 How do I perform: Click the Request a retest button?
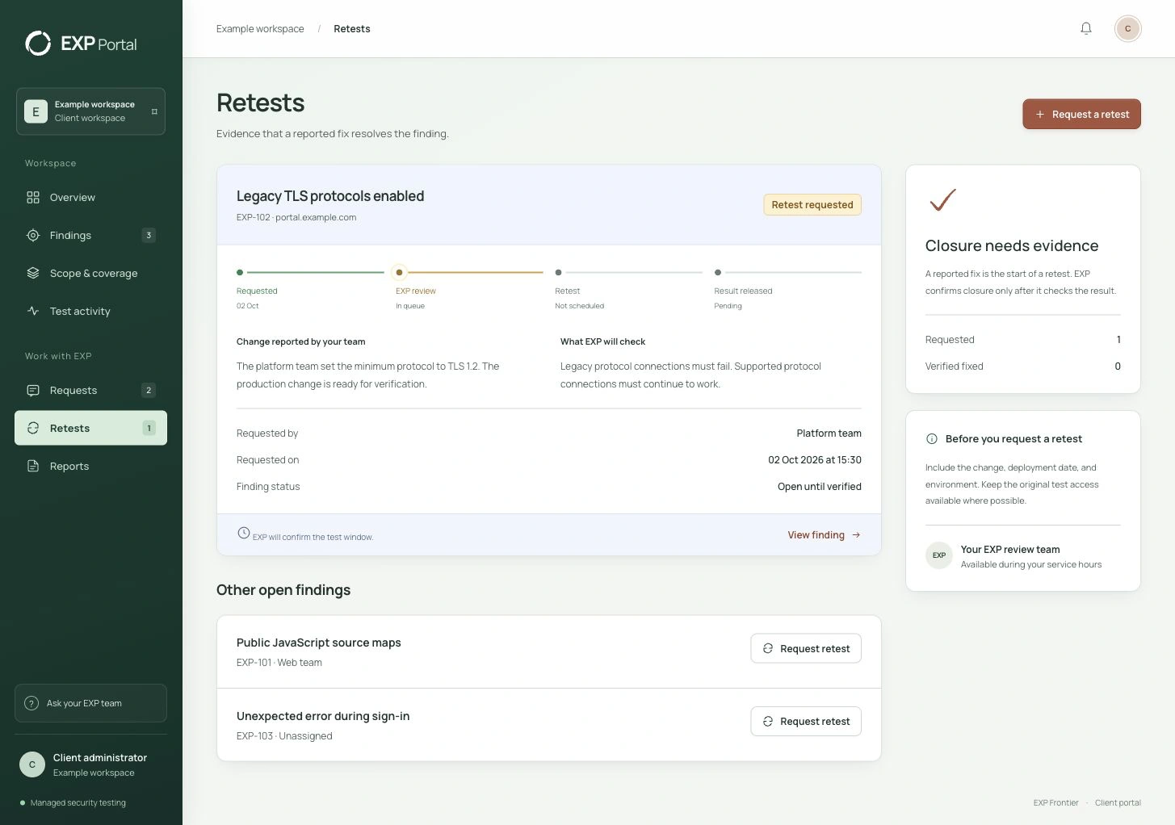(x=1081, y=114)
